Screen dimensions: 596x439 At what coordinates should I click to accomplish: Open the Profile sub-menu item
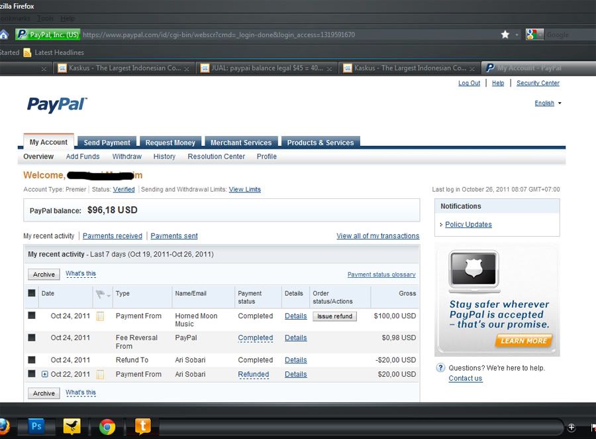[x=266, y=157]
